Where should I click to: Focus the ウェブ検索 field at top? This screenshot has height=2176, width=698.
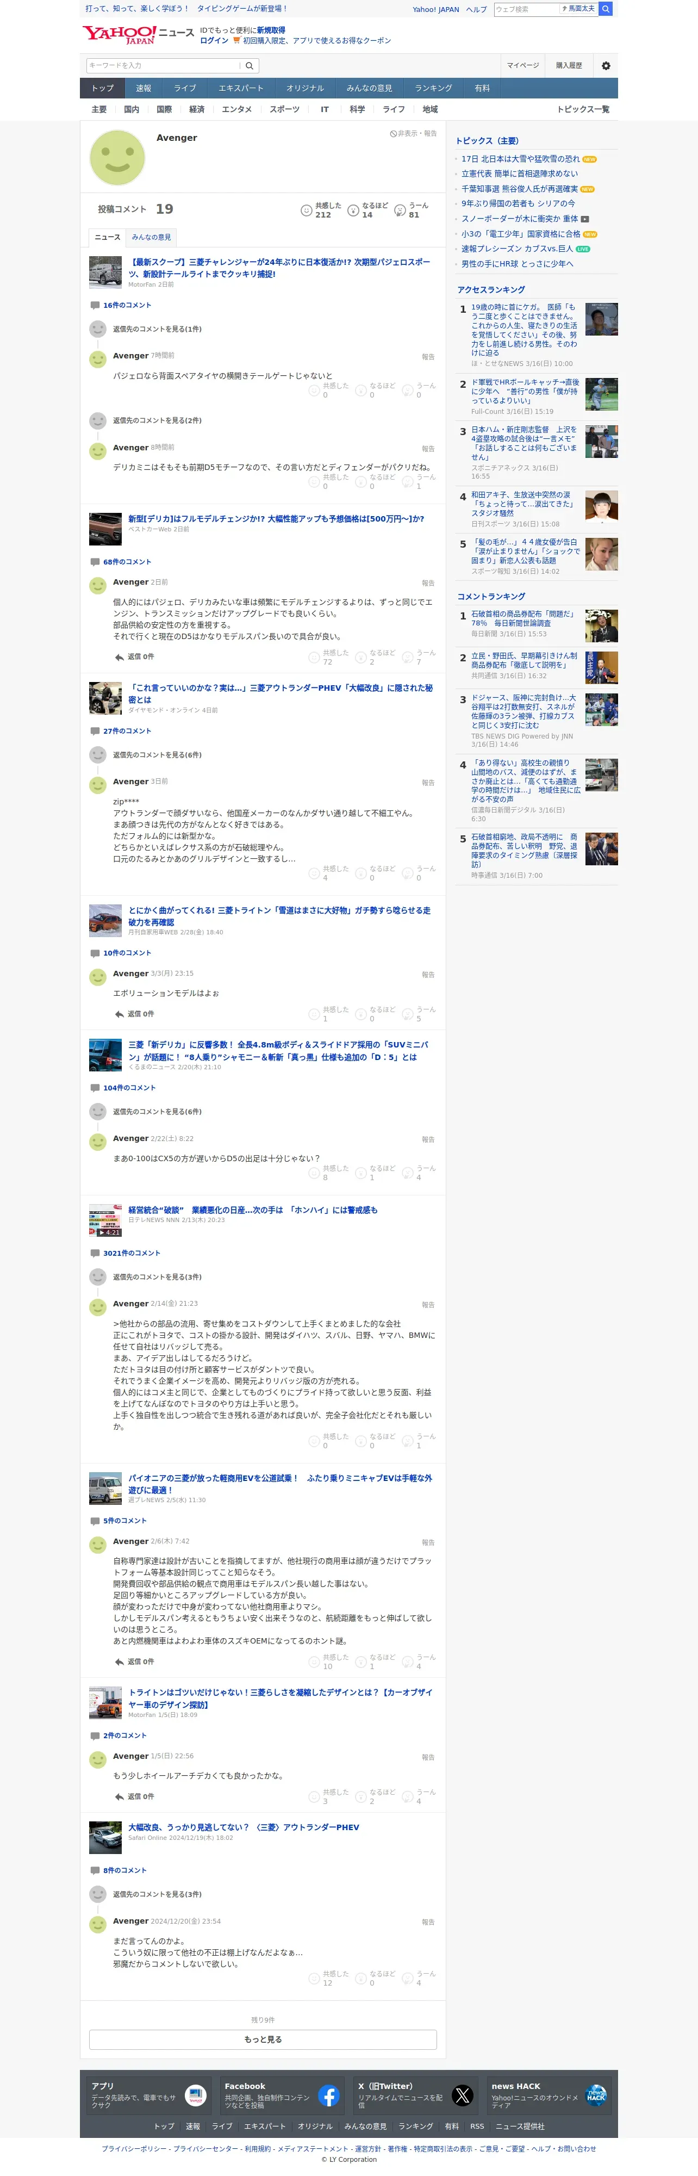(x=526, y=9)
